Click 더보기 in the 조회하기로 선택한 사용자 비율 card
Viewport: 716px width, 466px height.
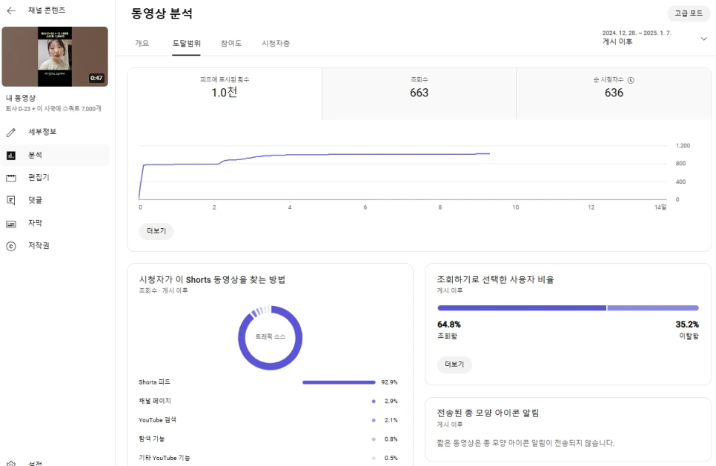pos(454,365)
